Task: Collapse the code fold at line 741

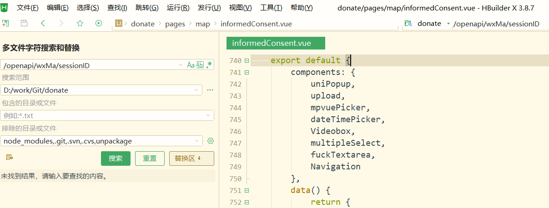Action: pos(247,73)
